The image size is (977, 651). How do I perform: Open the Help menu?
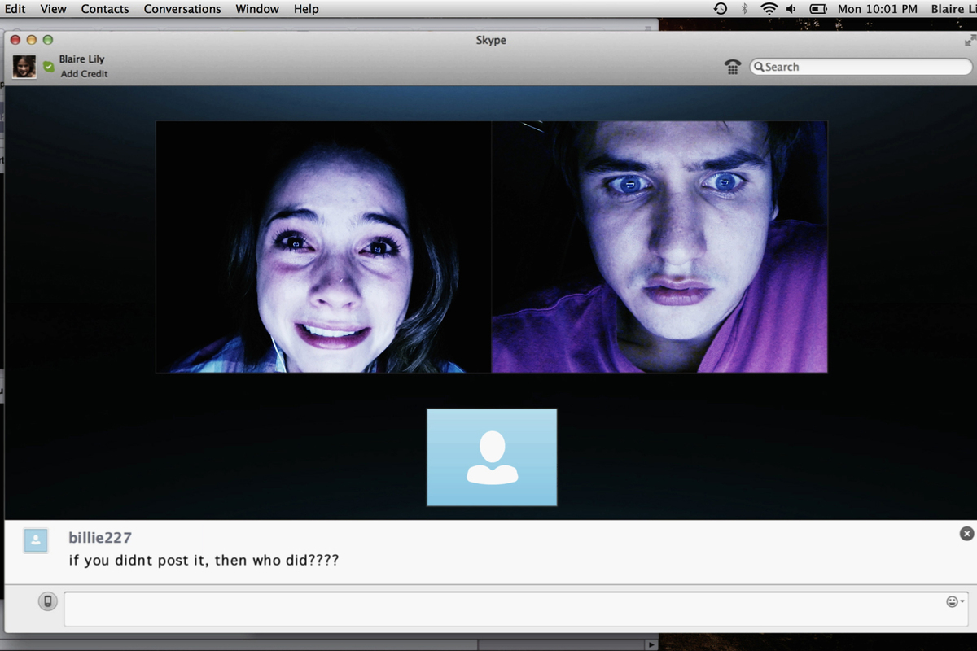(306, 9)
